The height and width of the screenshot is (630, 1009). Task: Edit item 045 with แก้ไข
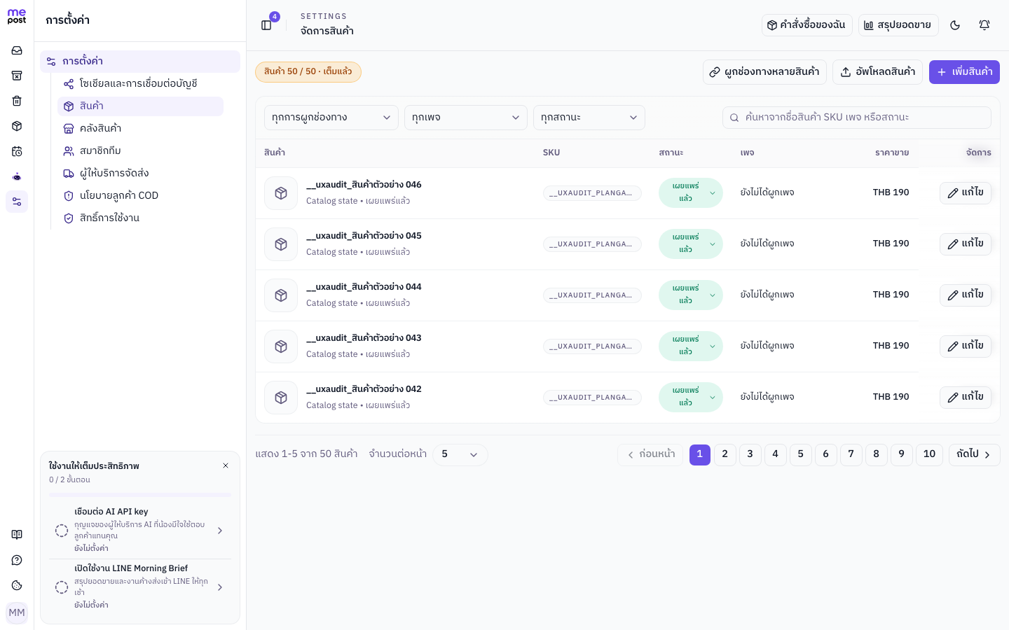point(966,244)
